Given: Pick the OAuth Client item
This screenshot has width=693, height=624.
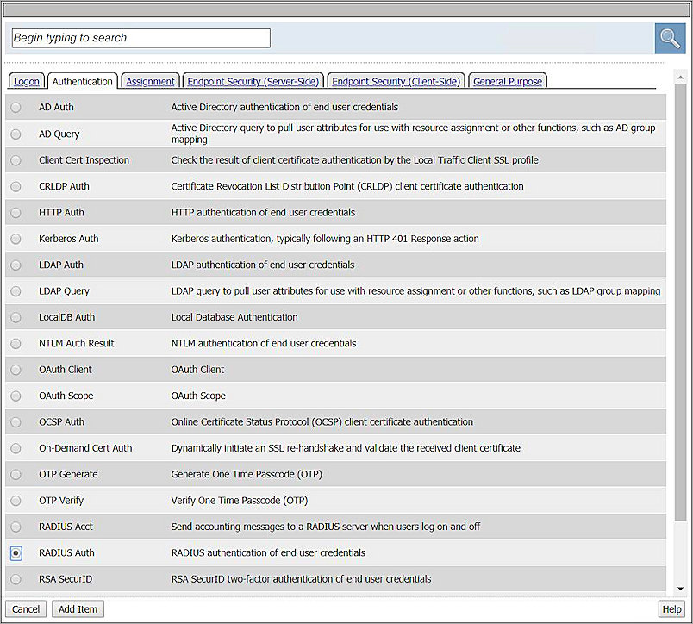Looking at the screenshot, I should (15, 369).
